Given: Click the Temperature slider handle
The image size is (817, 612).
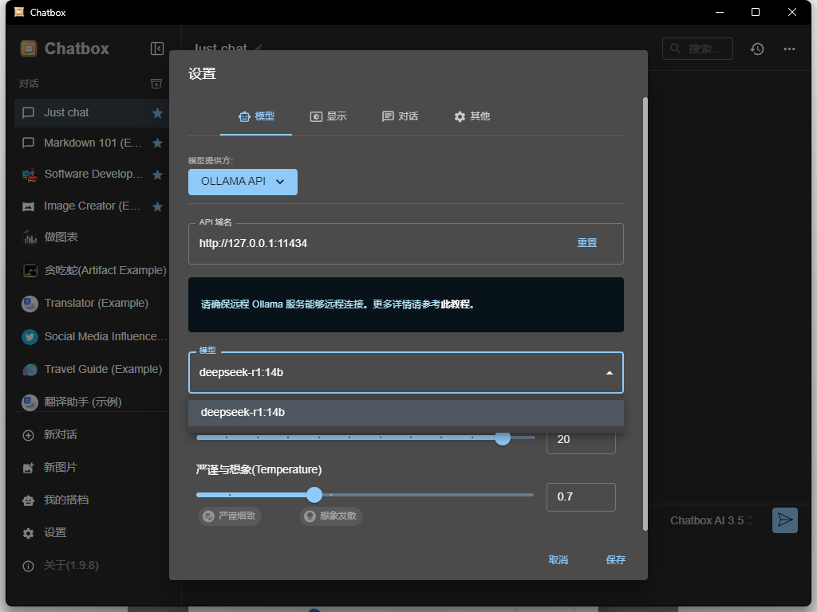Looking at the screenshot, I should pyautogui.click(x=314, y=494).
